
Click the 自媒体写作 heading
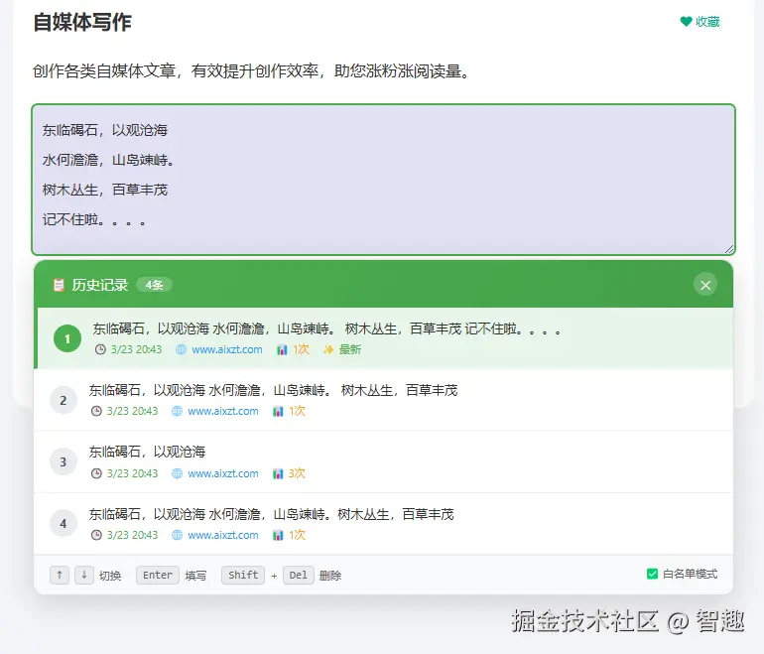pos(82,23)
